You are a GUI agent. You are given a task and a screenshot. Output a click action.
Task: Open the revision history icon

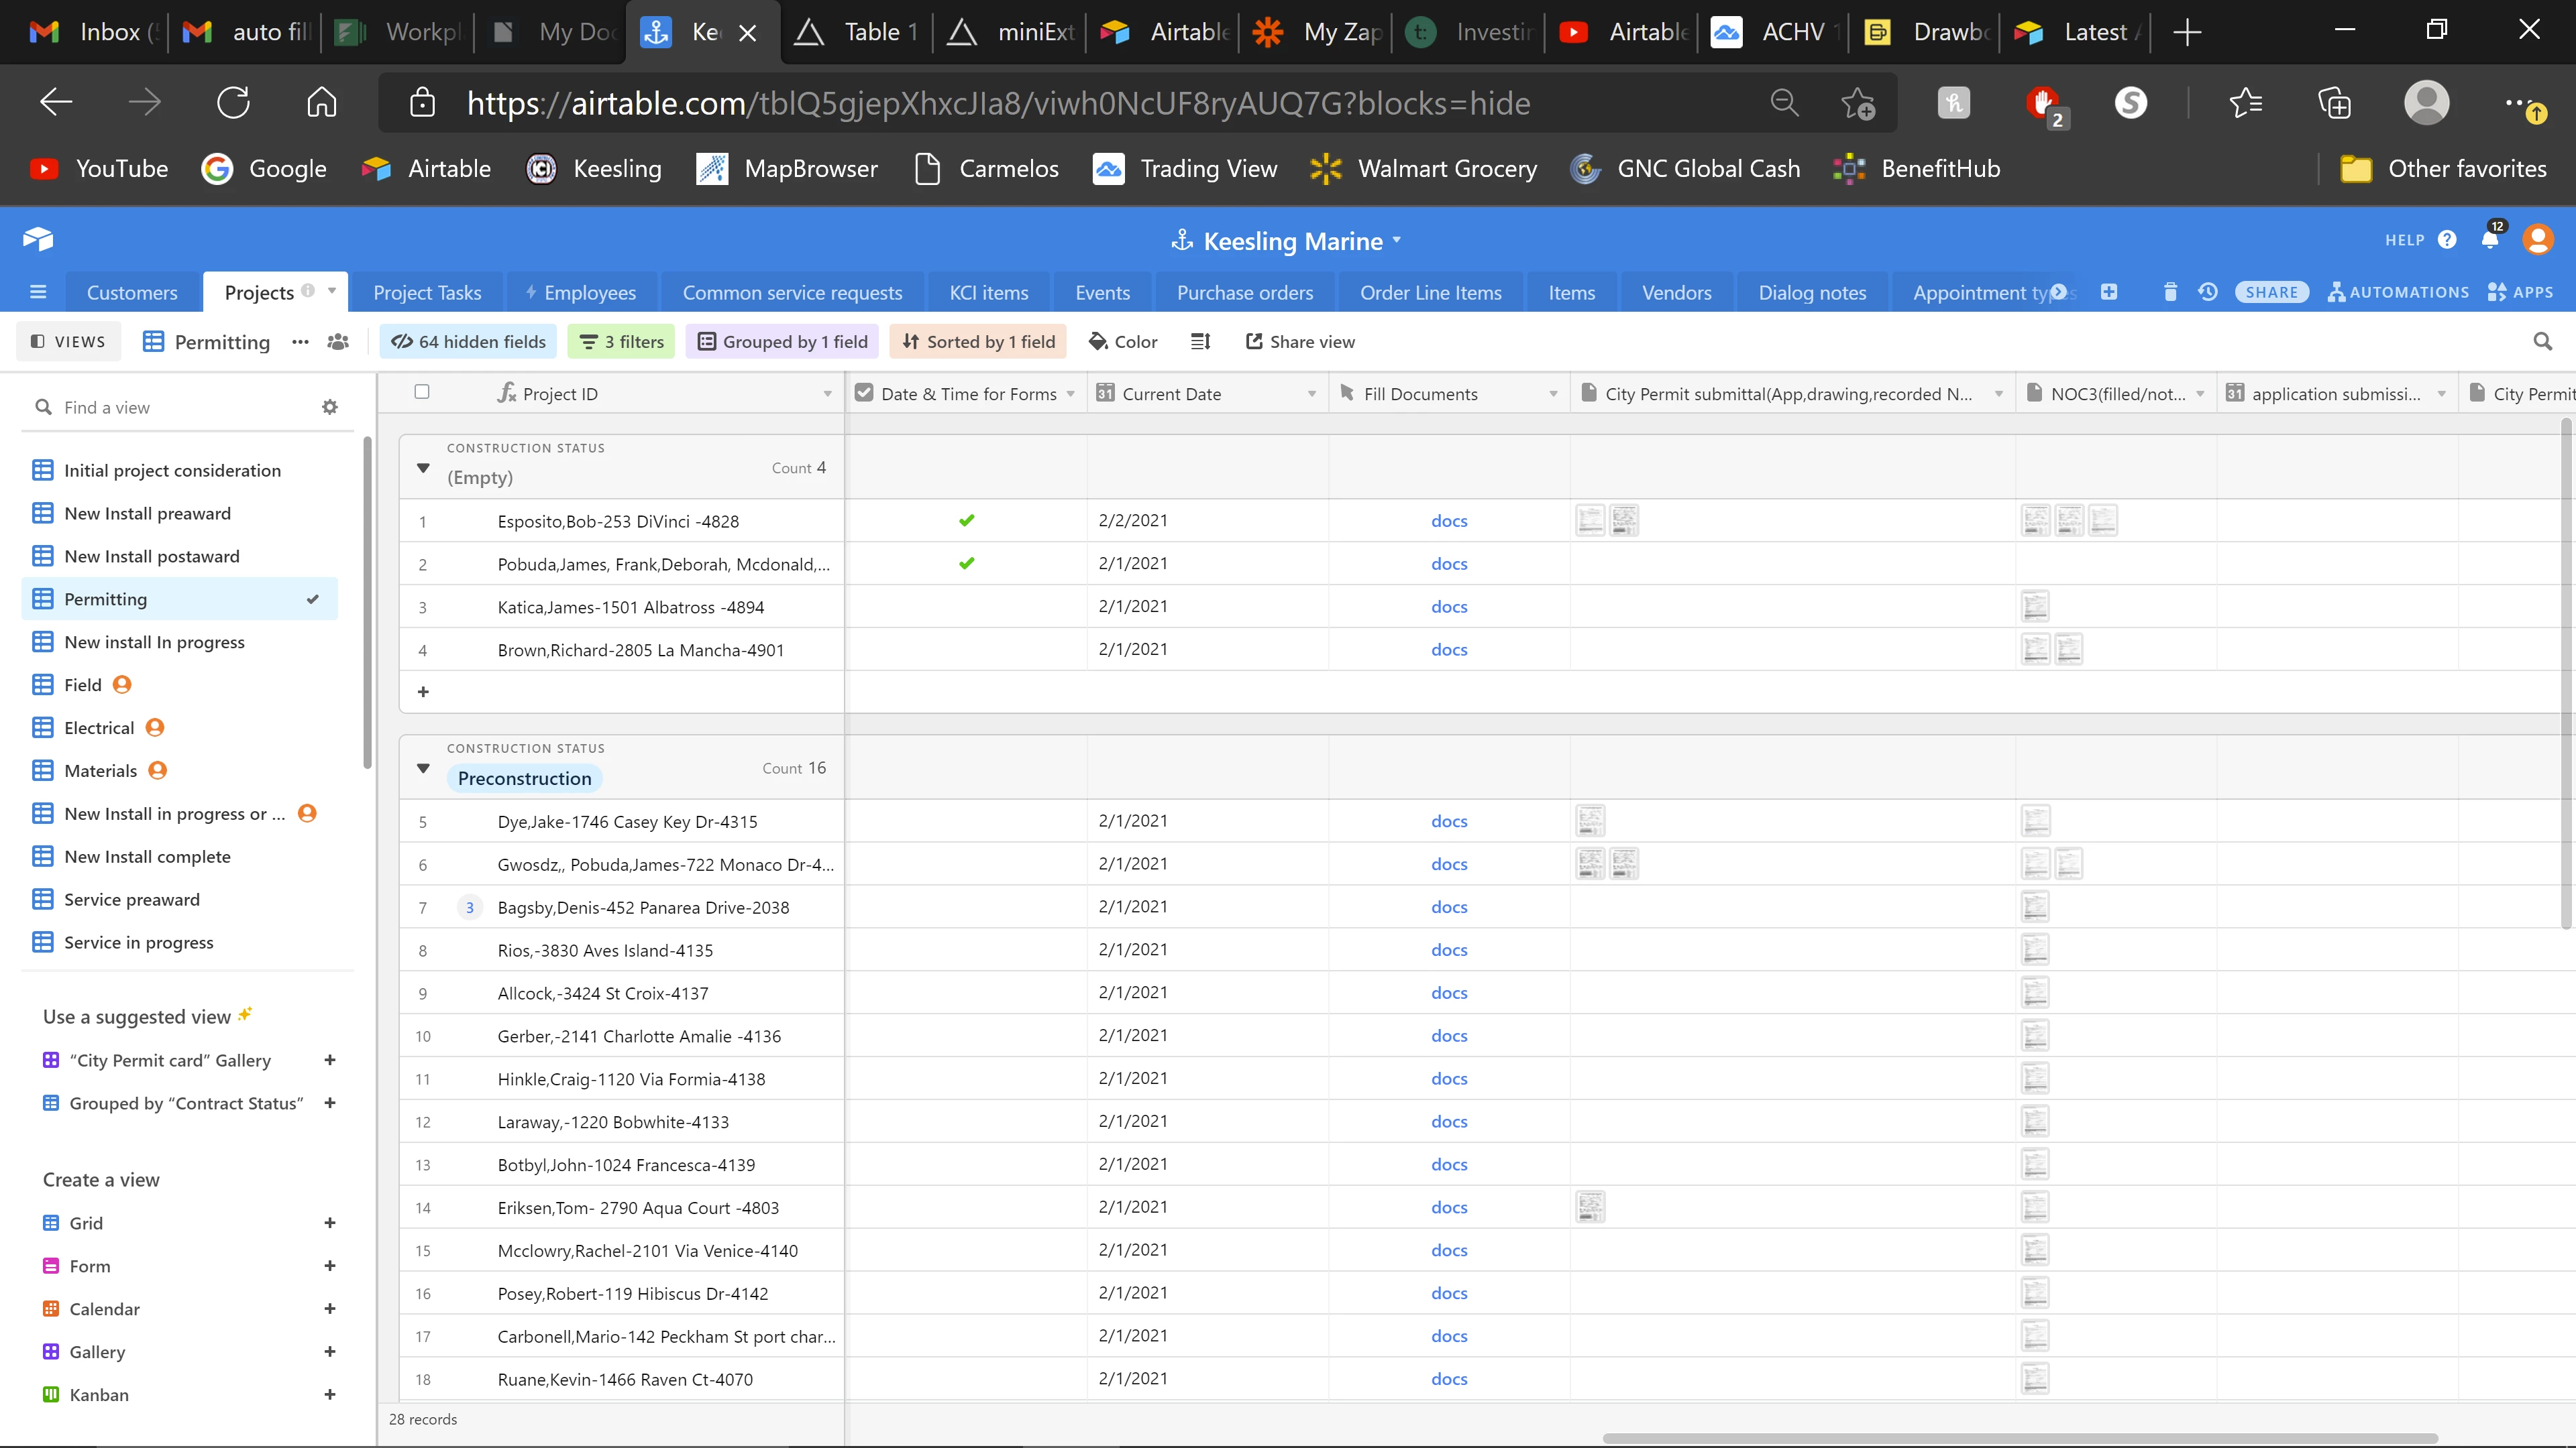click(x=2208, y=292)
